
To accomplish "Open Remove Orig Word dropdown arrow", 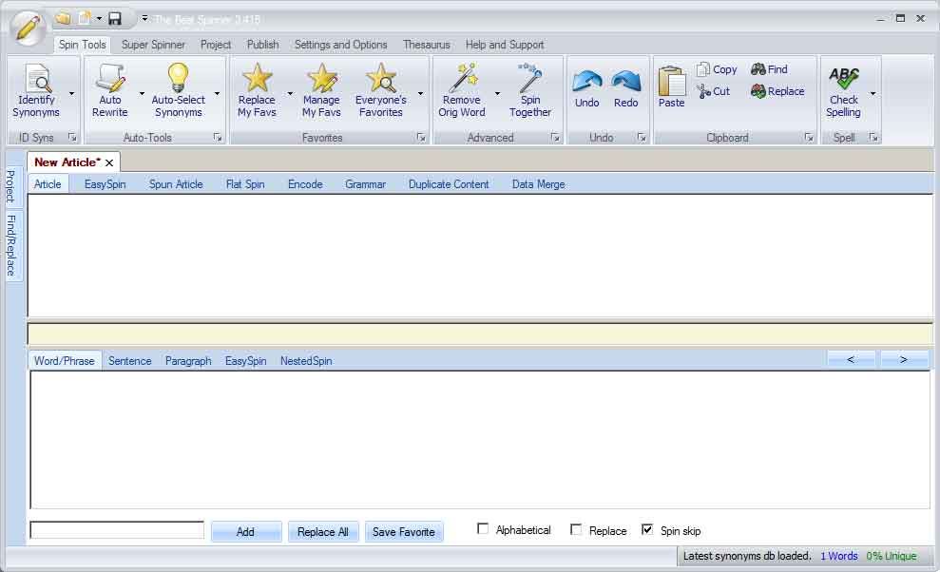I will 497,93.
